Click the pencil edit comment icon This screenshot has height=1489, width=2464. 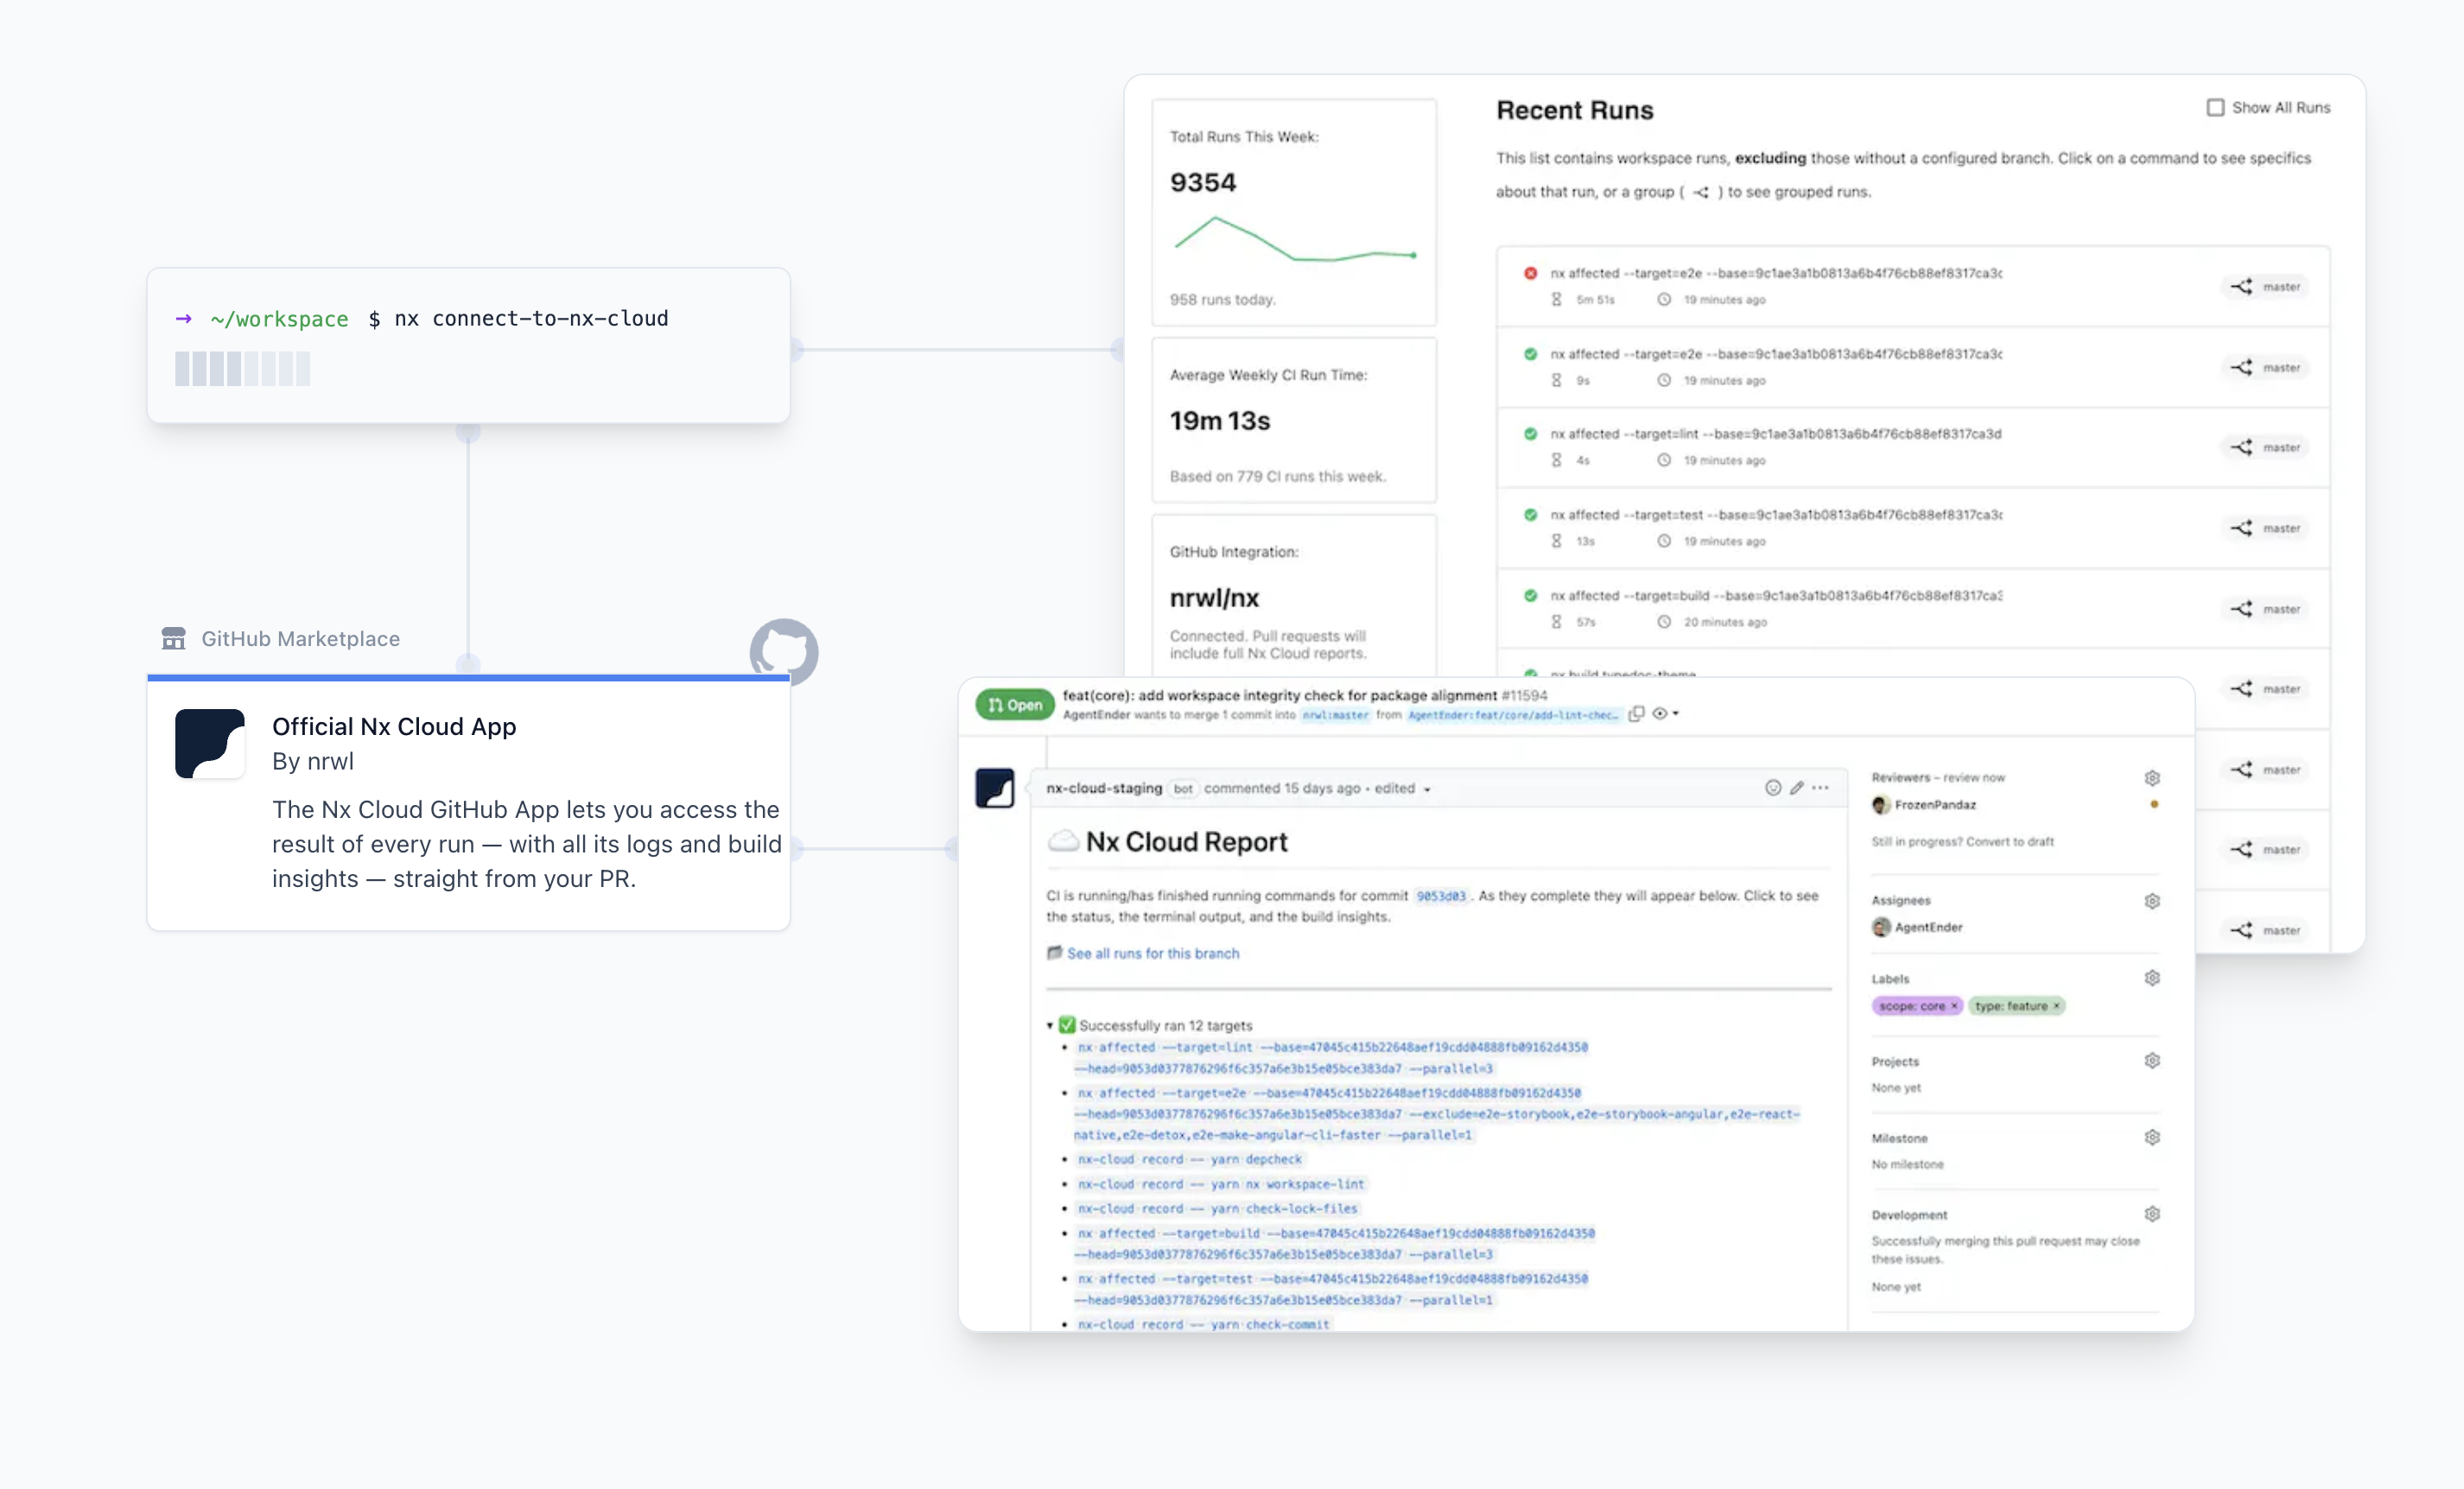(x=1797, y=788)
